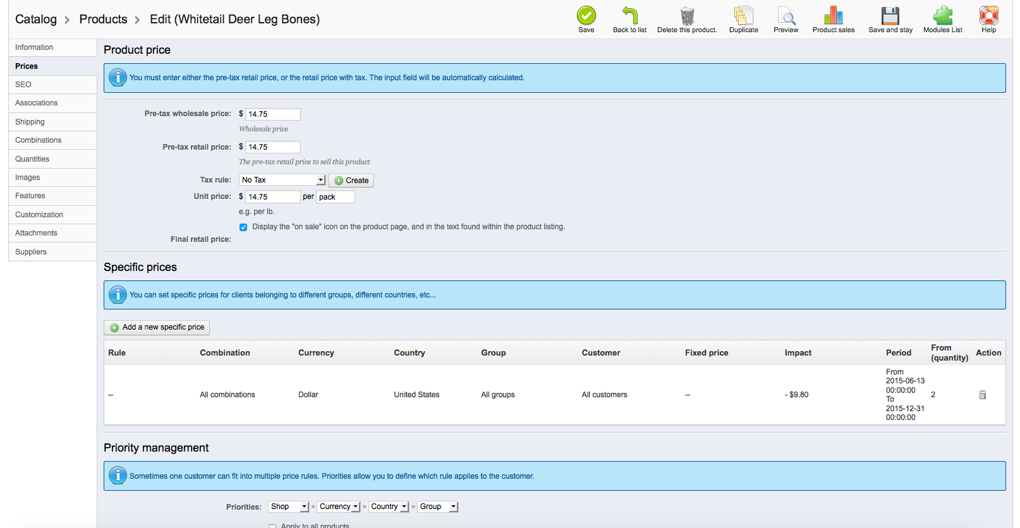Click the 'All customers' cell
The width and height of the screenshot is (1020, 528).
tap(604, 395)
